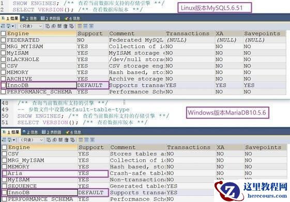This screenshot has width=290, height=202.
Task: Click 'Generated table' comment cell
Action: tap(138, 186)
